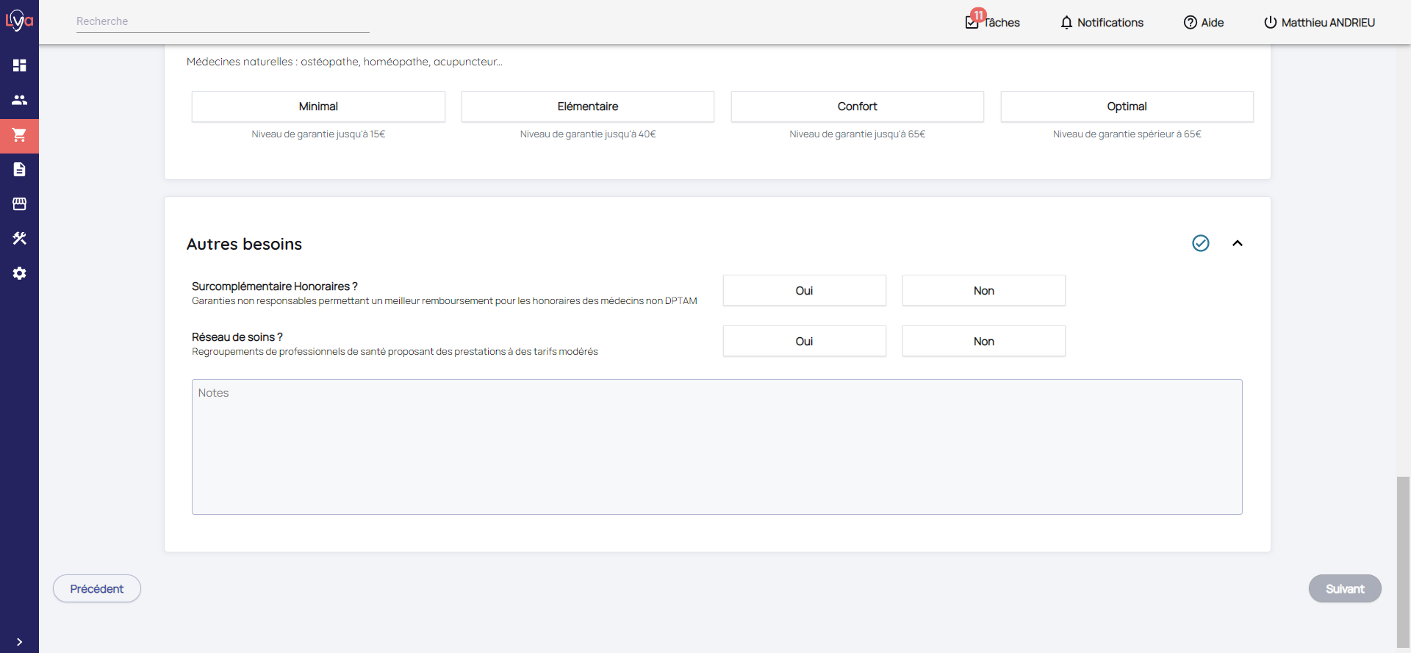Open the Matthieu ANDRIEU user menu
Image resolution: width=1411 pixels, height=653 pixels.
1319,23
